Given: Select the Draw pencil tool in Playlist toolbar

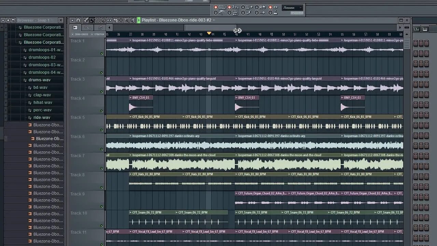Looking at the screenshot, I should tap(86, 20).
